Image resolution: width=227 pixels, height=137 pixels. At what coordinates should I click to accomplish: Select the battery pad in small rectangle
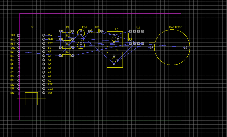151,47
